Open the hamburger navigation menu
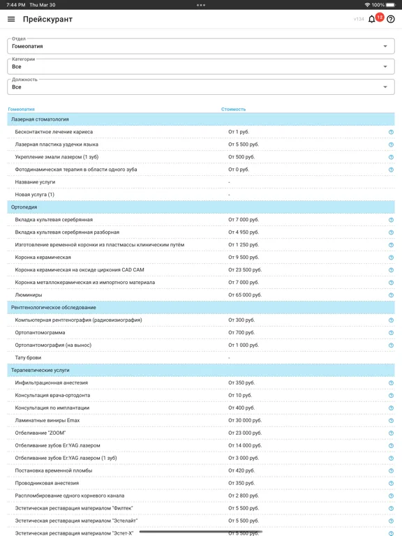Viewport: 402px width, 536px height. coord(11,19)
